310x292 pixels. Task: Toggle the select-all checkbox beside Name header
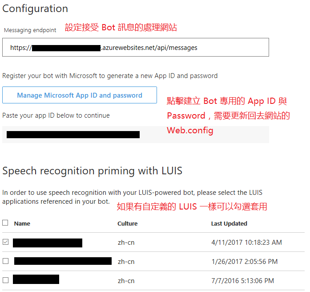5,223
